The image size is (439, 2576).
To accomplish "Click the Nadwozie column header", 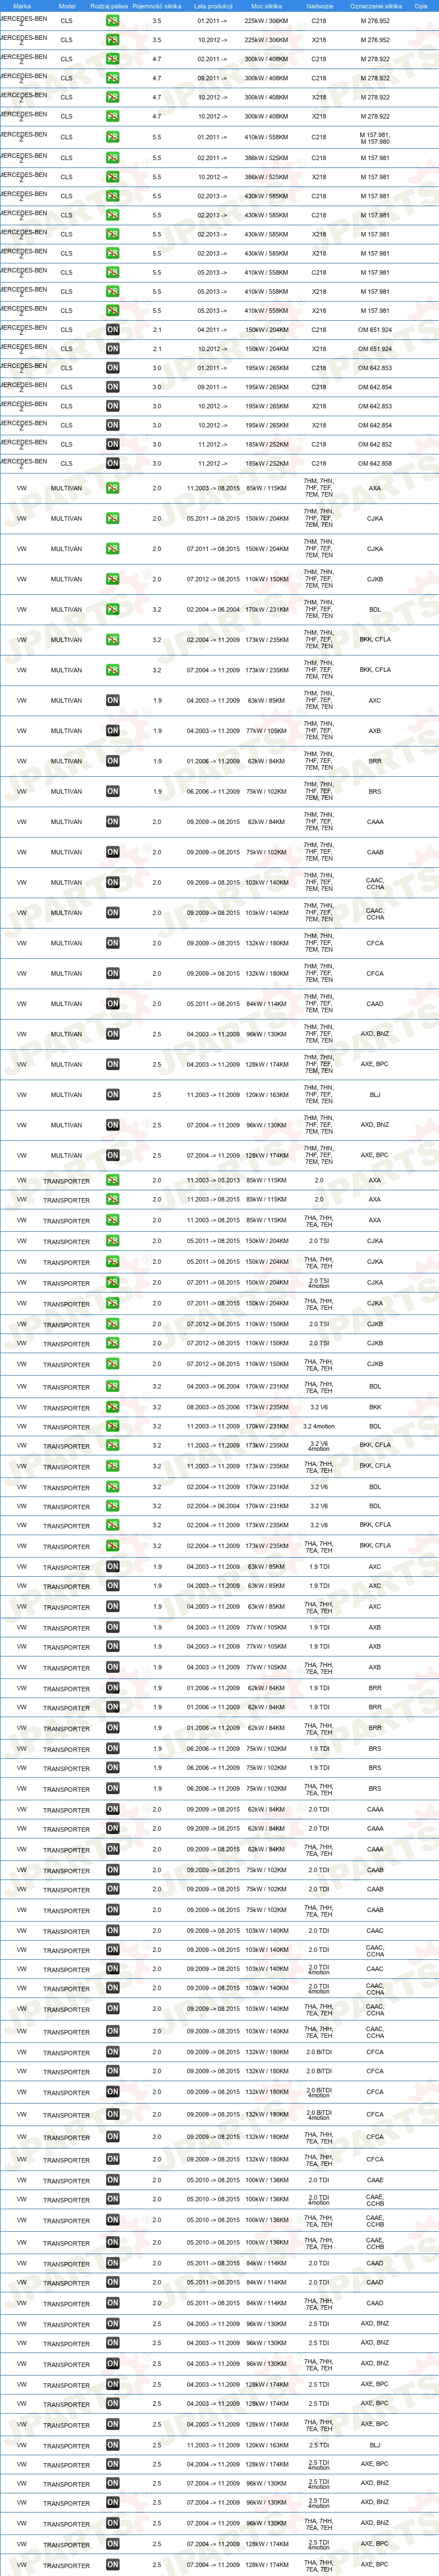I will tap(319, 6).
